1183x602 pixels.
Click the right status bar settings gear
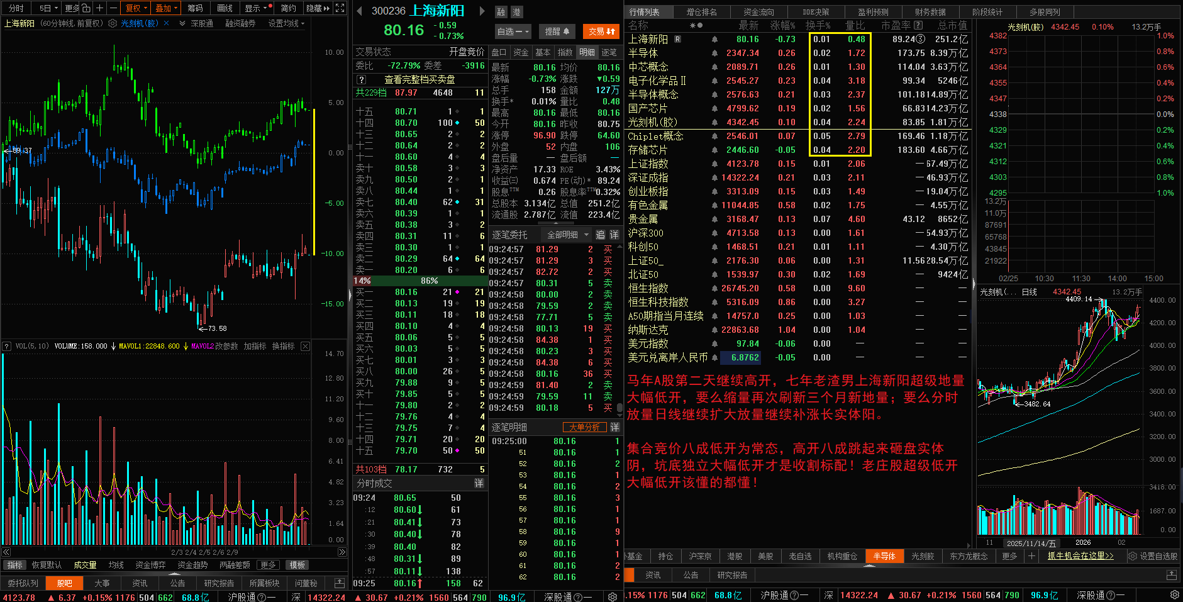coord(1174,594)
